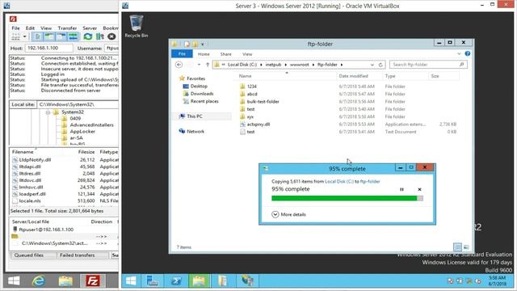Select loadperf.dll in FileZilla file list
The height and width of the screenshot is (291, 517).
[32, 194]
